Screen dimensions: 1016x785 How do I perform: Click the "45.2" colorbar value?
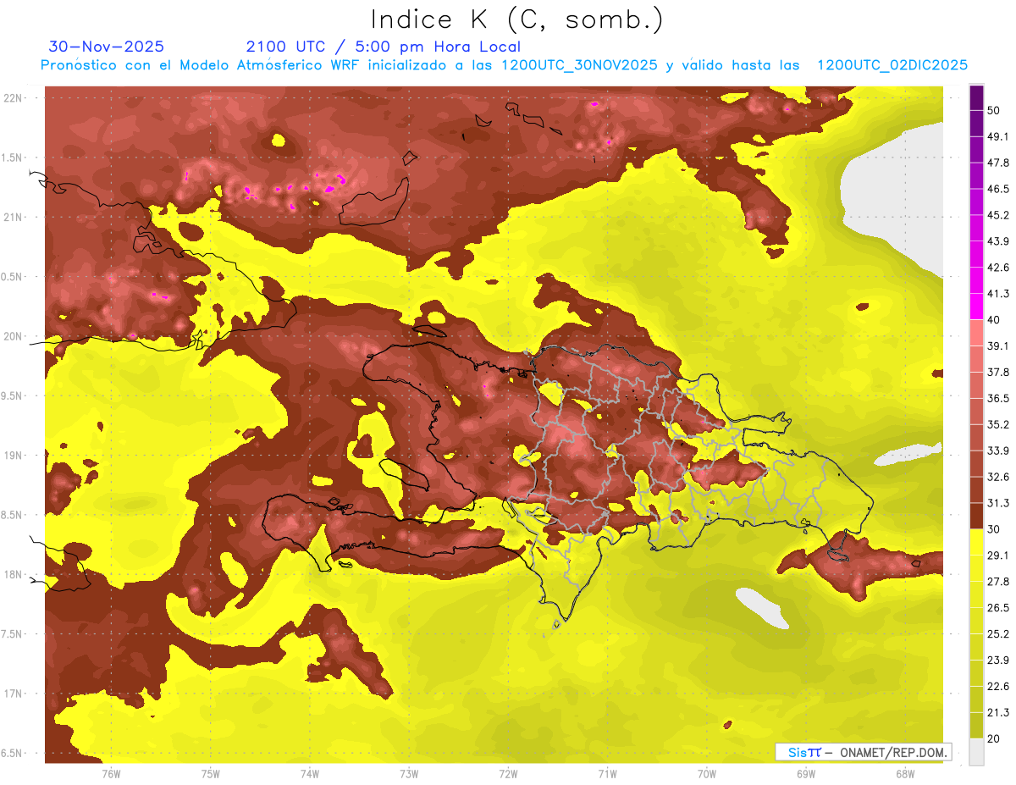(x=998, y=215)
